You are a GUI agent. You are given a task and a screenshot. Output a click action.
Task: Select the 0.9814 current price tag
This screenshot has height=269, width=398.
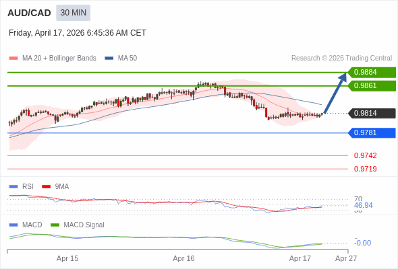(372, 114)
